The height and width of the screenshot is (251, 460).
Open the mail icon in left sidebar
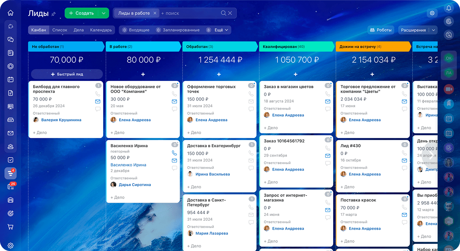(11, 133)
